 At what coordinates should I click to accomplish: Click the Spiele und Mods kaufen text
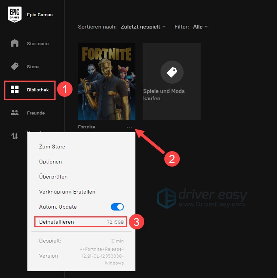pyautogui.click(x=164, y=95)
